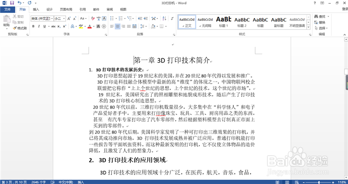The width and height of the screenshot is (348, 184).
Task: Open the Paragraph dialog launcher
Action: coord(174,35)
